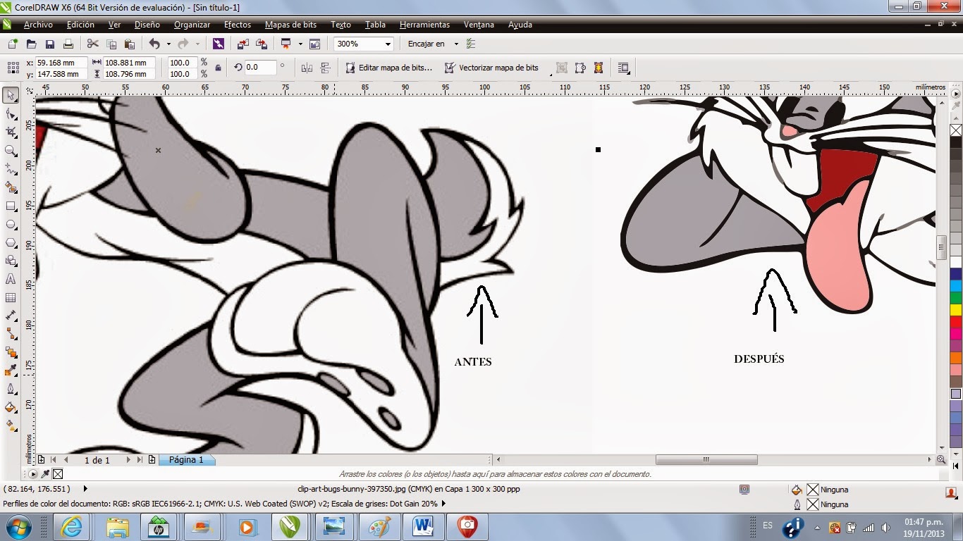
Task: Click the horizontal scrollbar thumb
Action: [x=706, y=460]
